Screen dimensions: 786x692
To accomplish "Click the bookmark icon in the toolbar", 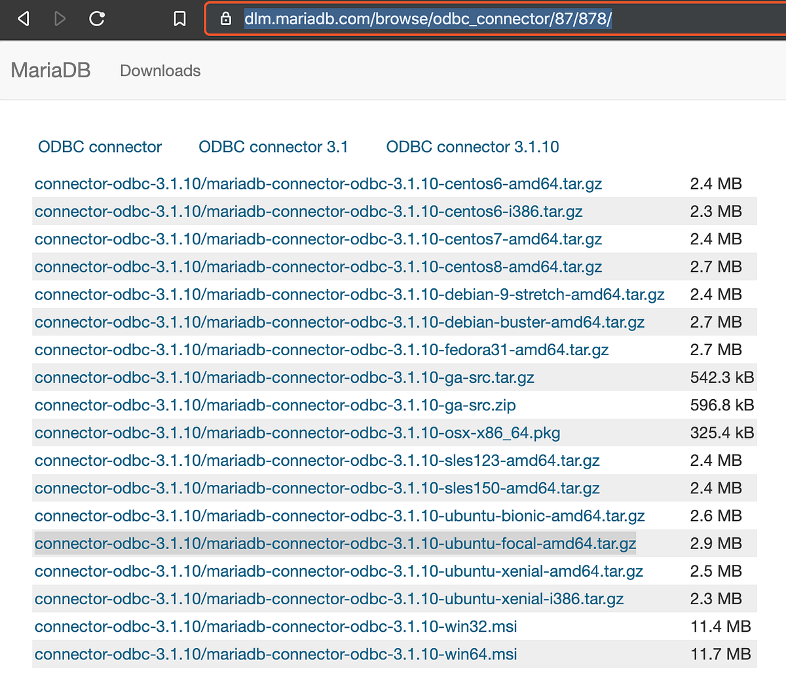I will coord(179,19).
